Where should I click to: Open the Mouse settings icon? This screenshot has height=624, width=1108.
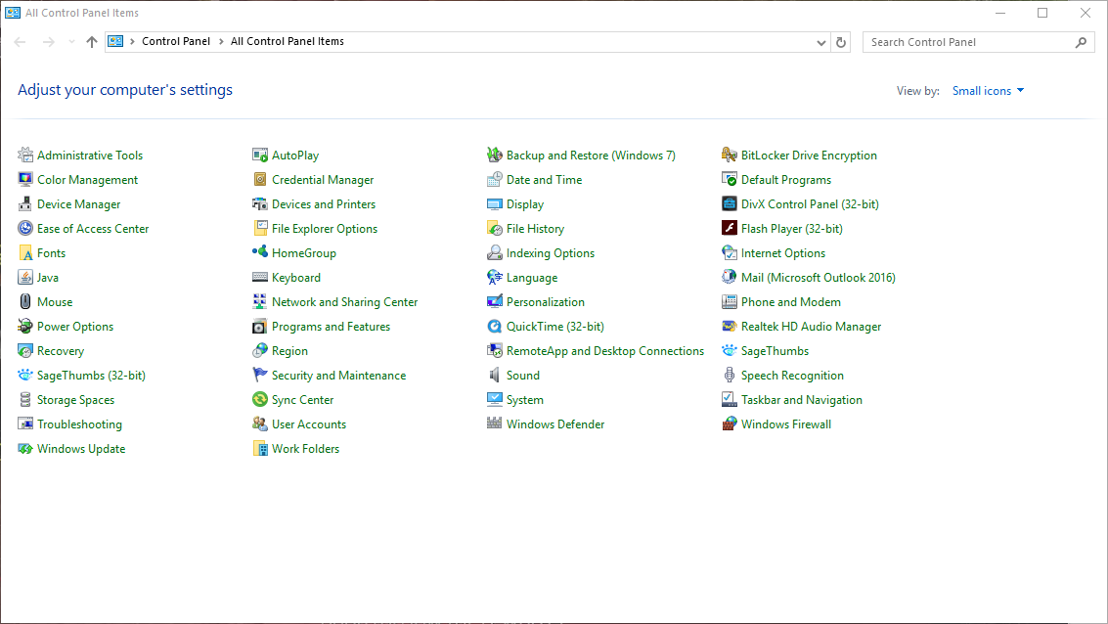25,302
